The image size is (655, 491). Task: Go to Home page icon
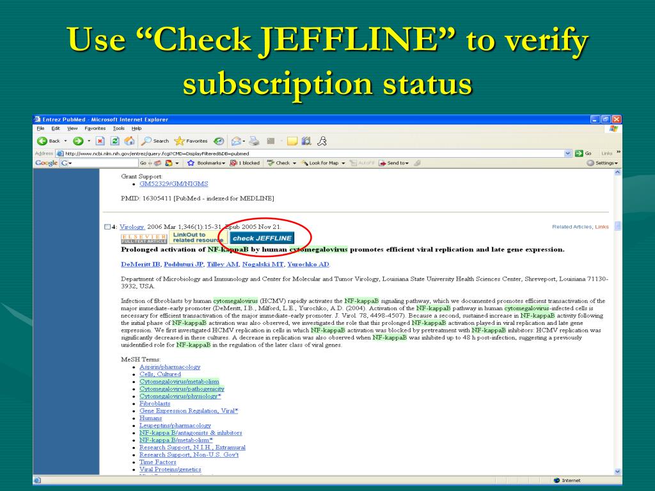click(x=129, y=141)
